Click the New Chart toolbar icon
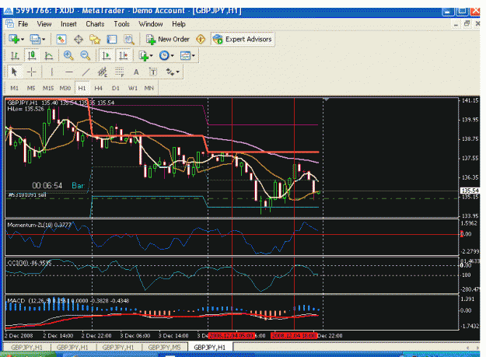The image size is (486, 357). tap(14, 40)
